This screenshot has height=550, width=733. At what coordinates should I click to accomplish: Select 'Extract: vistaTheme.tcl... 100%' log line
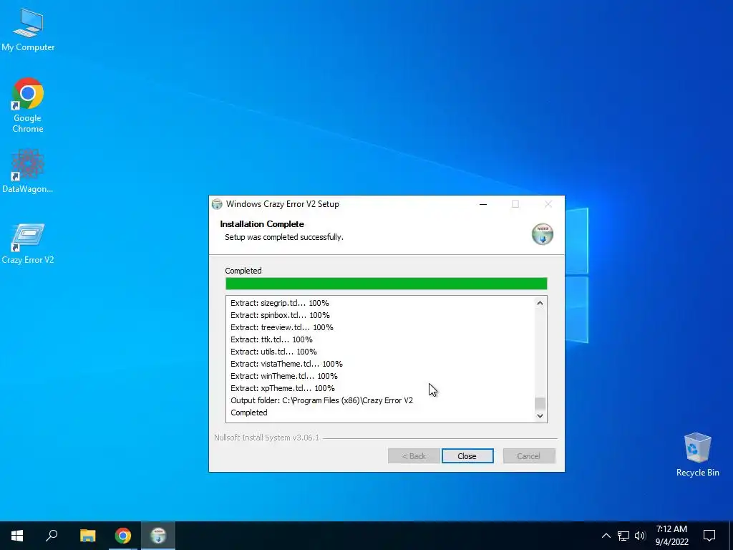(286, 364)
